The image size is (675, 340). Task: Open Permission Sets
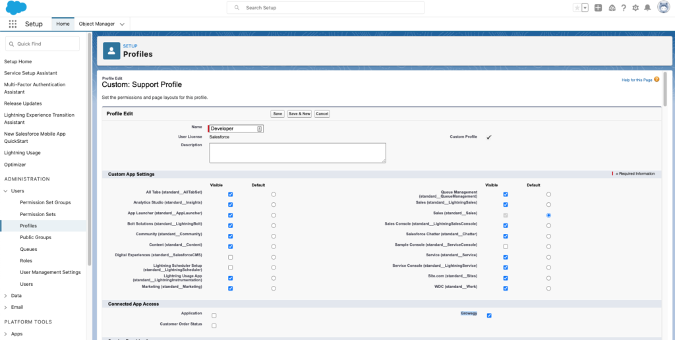38,214
